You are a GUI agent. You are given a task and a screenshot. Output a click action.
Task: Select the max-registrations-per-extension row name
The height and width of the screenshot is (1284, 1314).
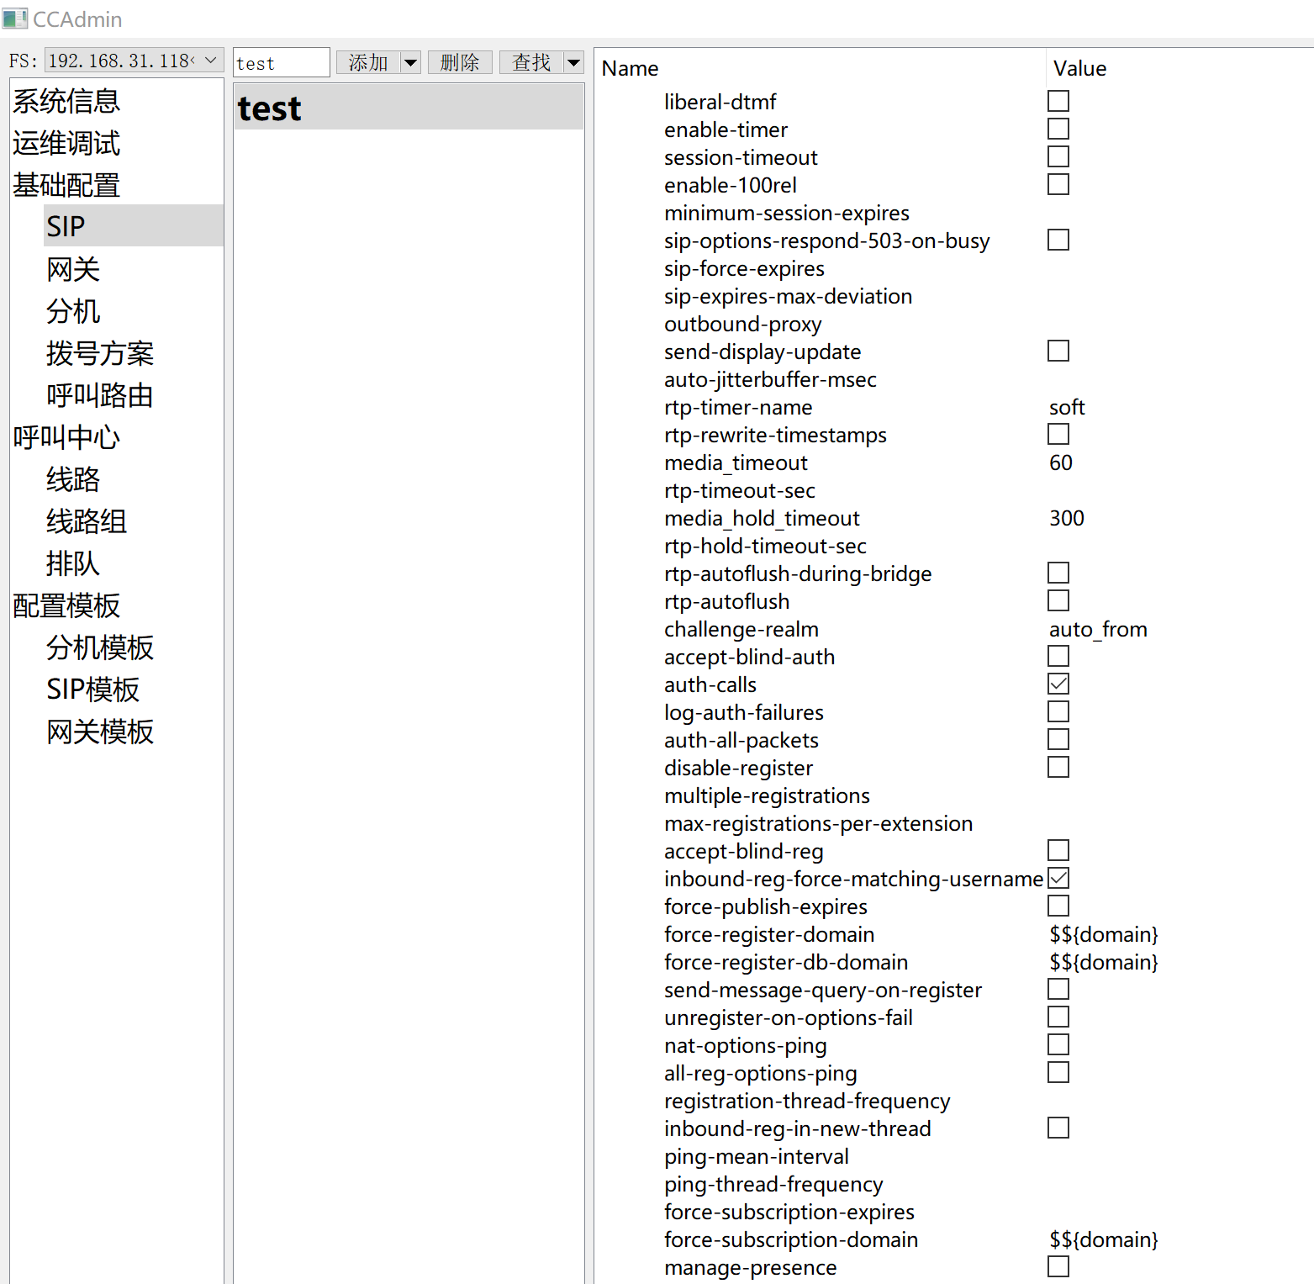pos(819,823)
